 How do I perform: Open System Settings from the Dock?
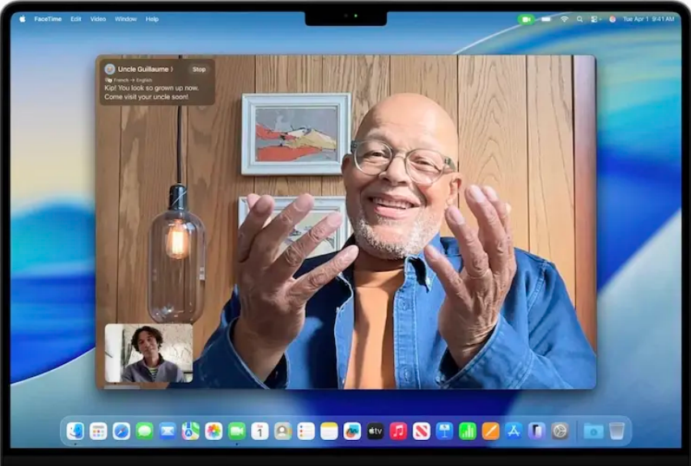(x=560, y=430)
